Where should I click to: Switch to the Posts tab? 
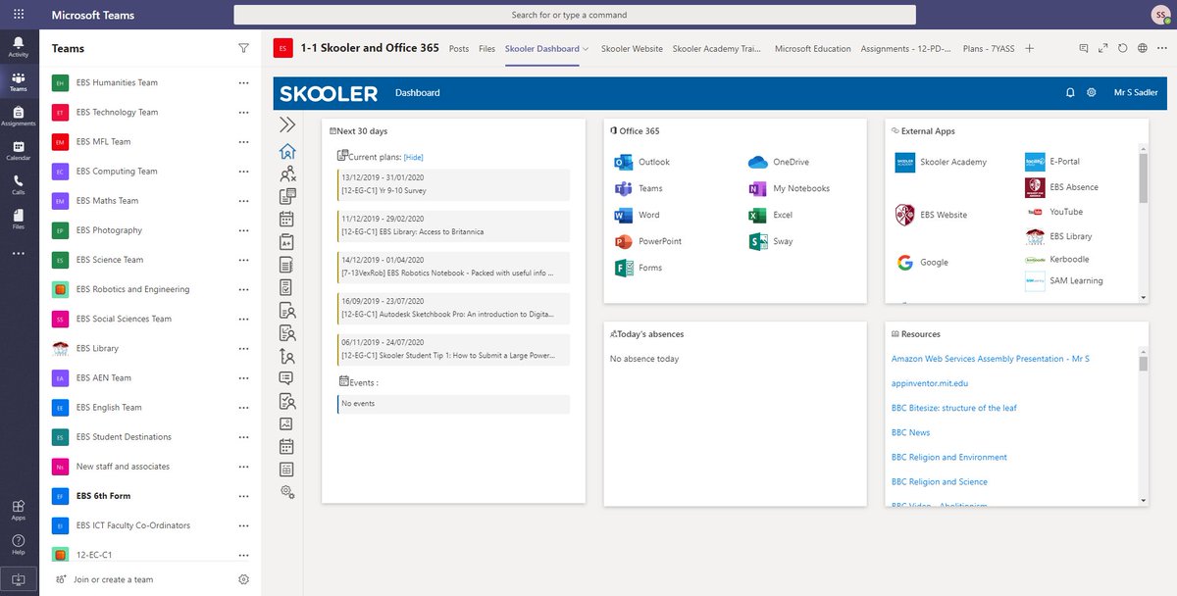[458, 49]
